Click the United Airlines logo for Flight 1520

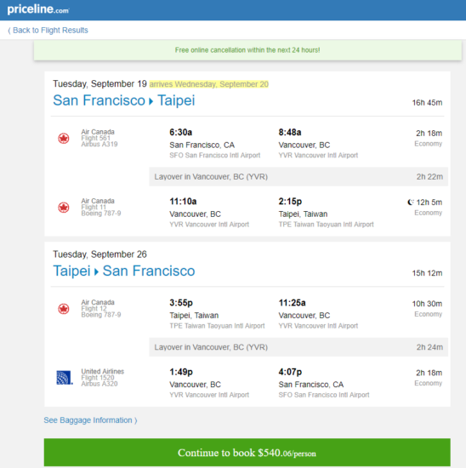[x=65, y=378]
